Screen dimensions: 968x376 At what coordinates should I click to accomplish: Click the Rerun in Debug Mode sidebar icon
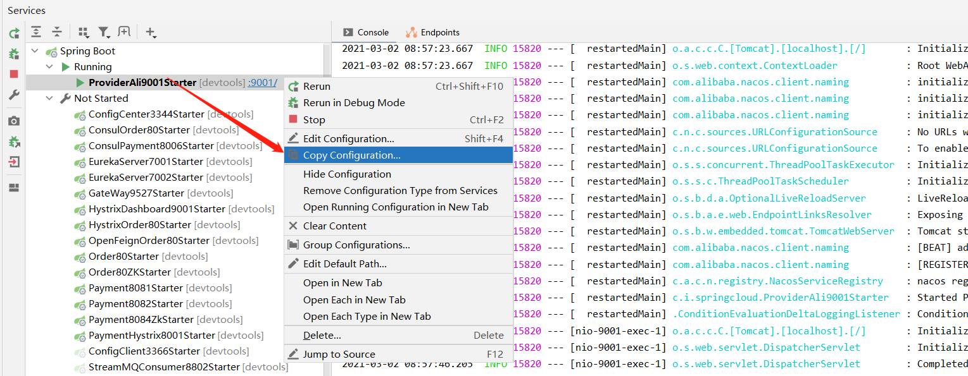[14, 54]
